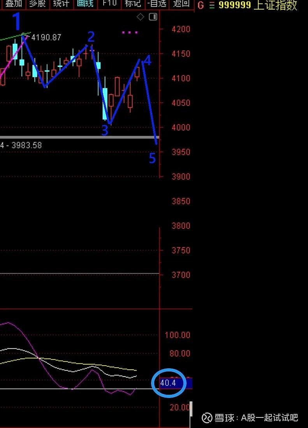Click the 3950 price axis label
Screen dimensions: 308x428
tap(181, 152)
